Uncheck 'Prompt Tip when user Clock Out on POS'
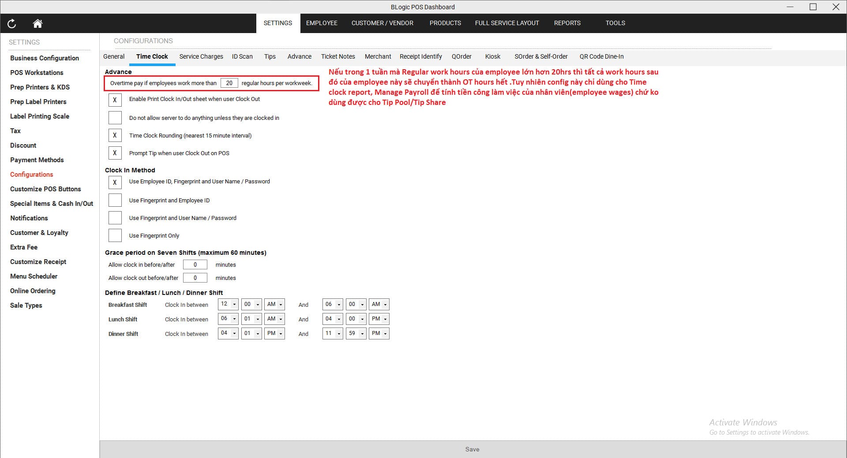847x458 pixels. pos(115,153)
